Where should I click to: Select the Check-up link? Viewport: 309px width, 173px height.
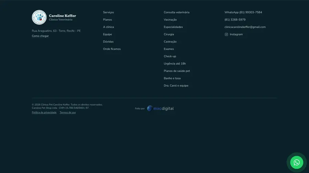170,56
